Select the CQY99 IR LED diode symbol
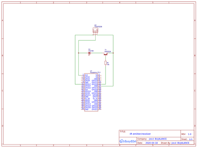This screenshot has width=197, height=148. (89, 53)
